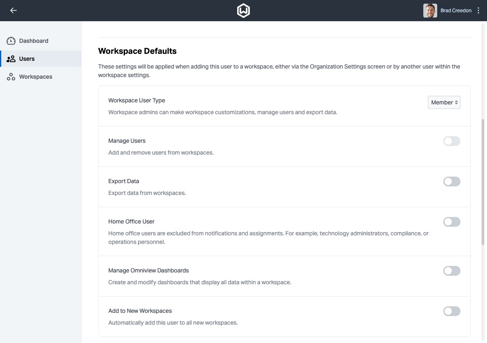487x343 pixels.
Task: Click the page vertical scrollbar
Action: (x=484, y=163)
